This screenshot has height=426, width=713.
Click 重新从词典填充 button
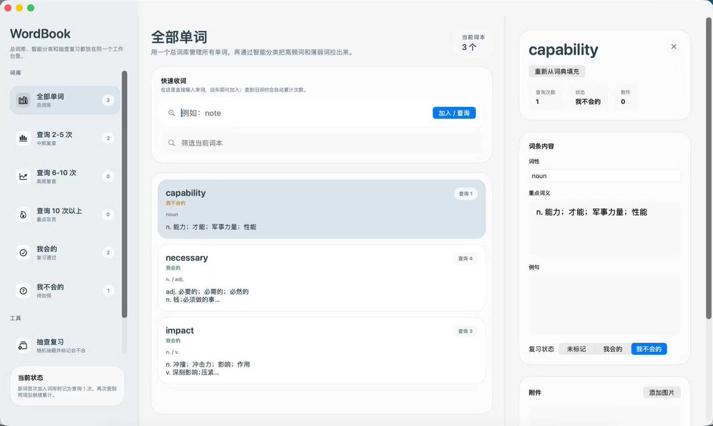[557, 71]
